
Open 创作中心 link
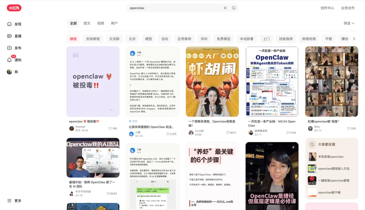pyautogui.click(x=327, y=8)
